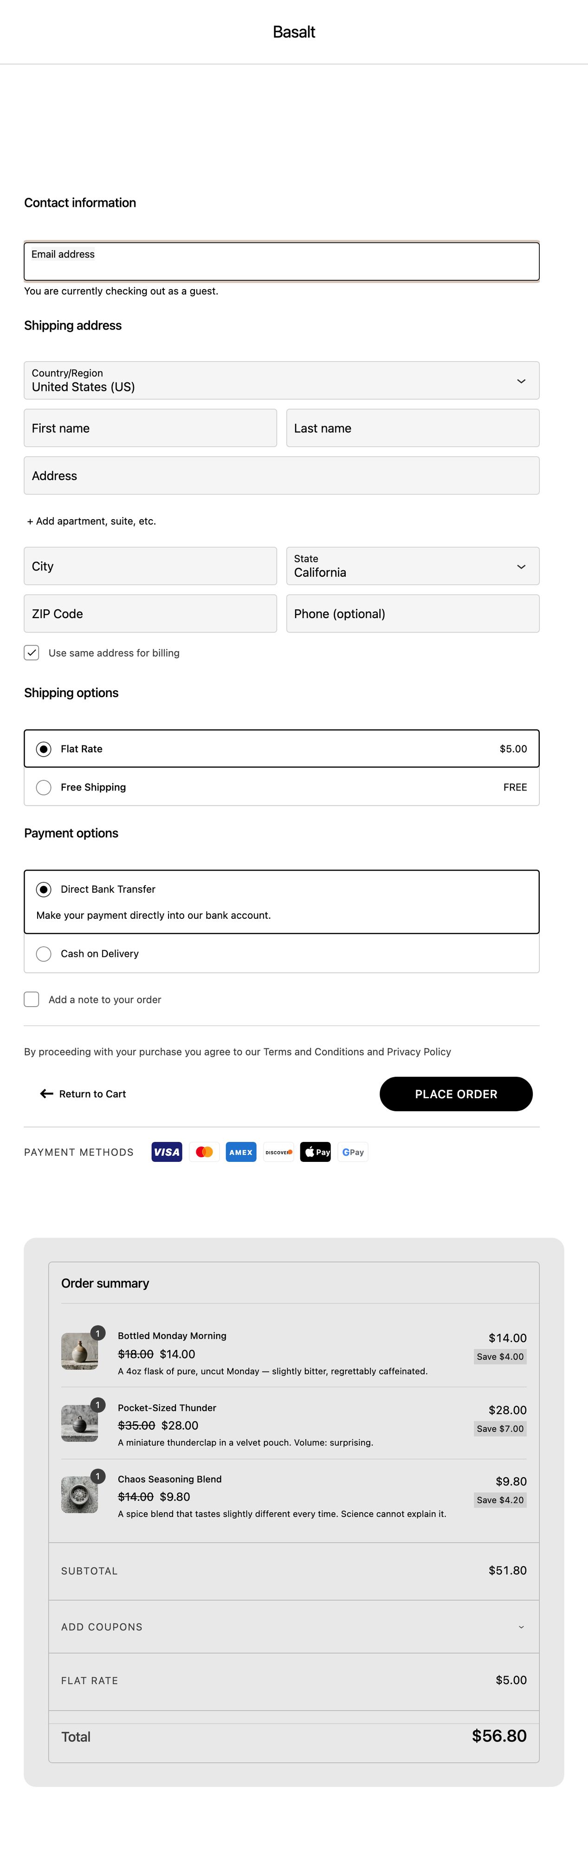Enable Add a note to your order

pyautogui.click(x=32, y=1000)
